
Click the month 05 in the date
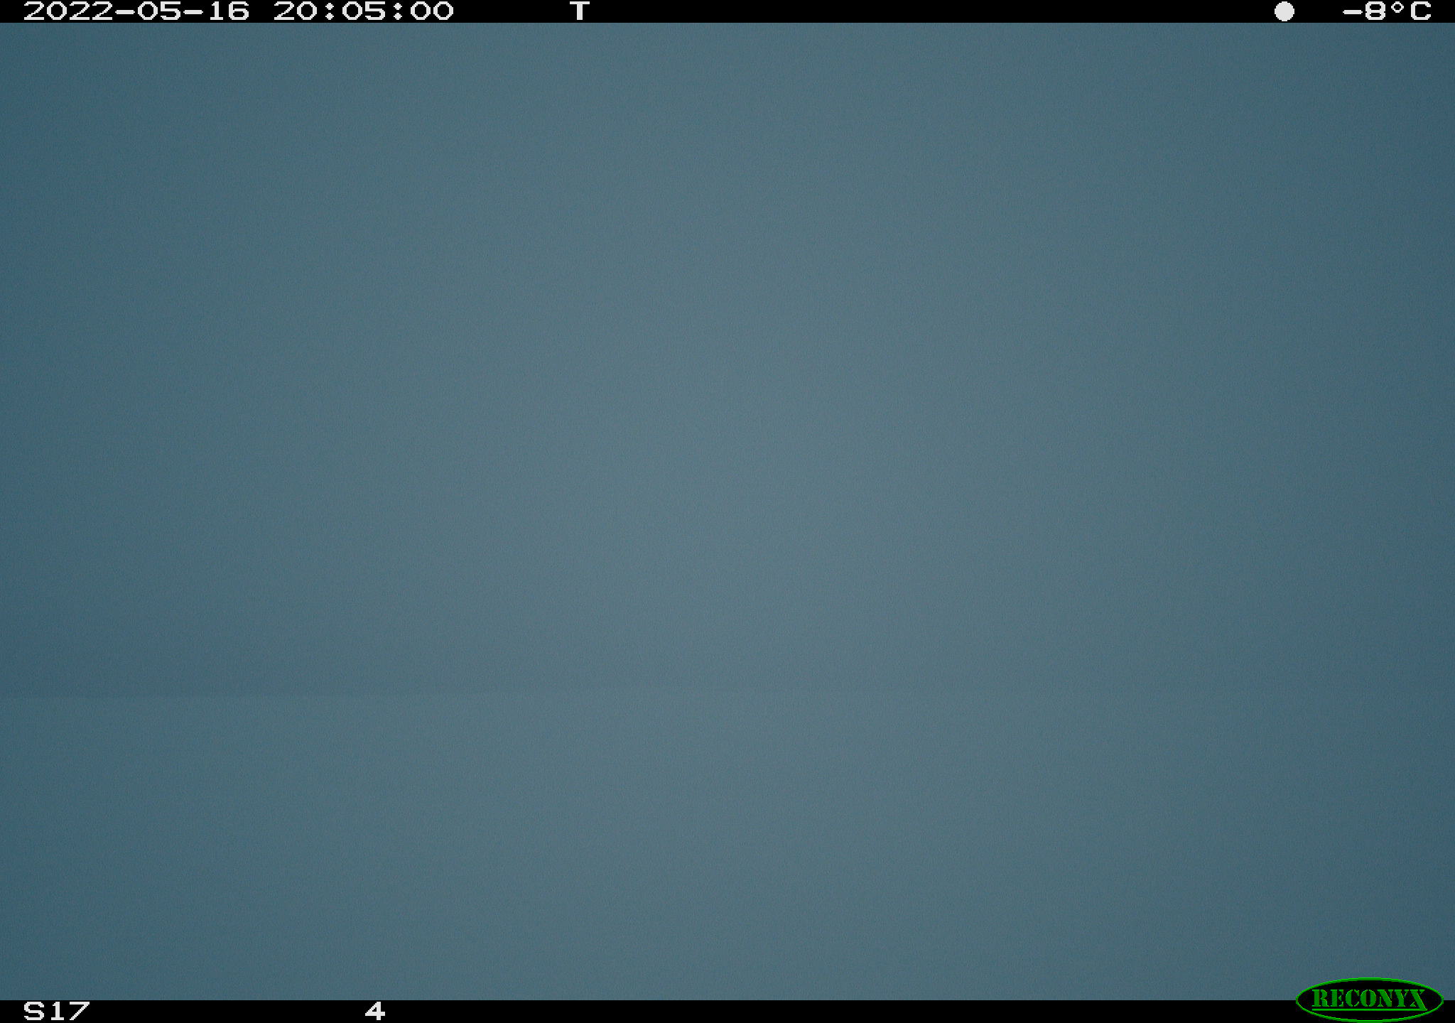tap(159, 11)
